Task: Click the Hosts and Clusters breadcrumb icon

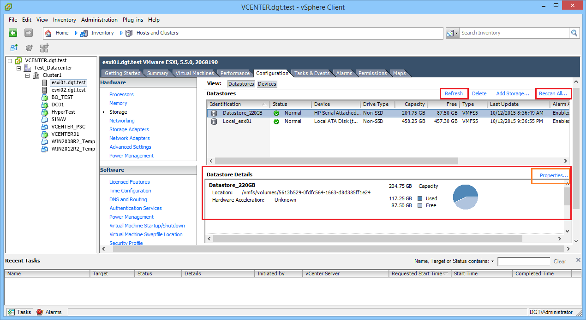Action: [x=129, y=33]
